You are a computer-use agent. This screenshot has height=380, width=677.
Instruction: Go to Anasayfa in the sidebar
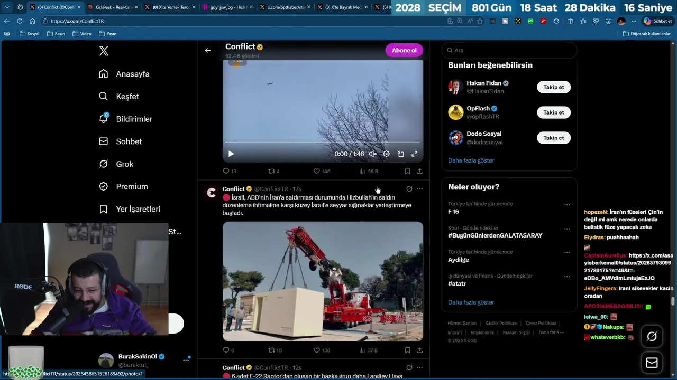coord(124,74)
